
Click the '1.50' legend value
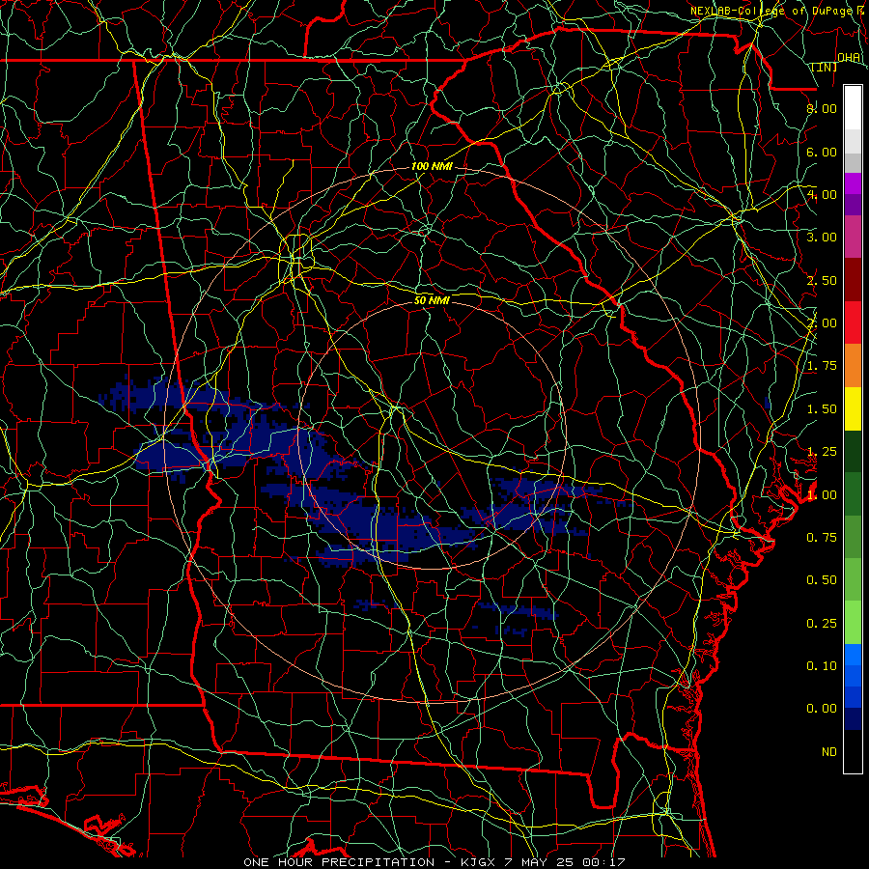(822, 409)
